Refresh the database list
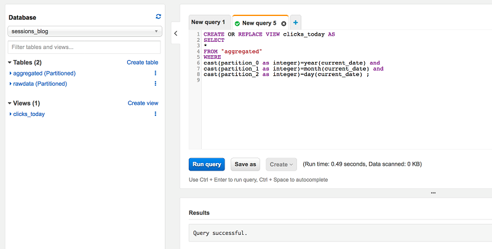Image resolution: width=492 pixels, height=249 pixels. pos(159,17)
